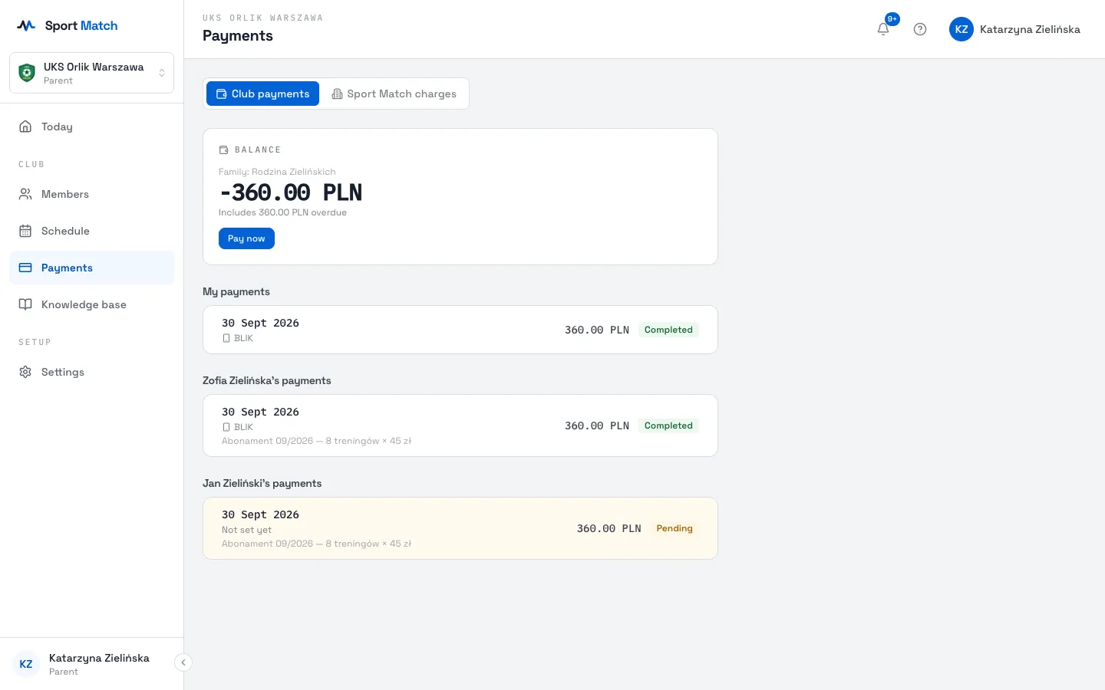Click the Pay now button
The image size is (1105, 690).
click(x=246, y=238)
